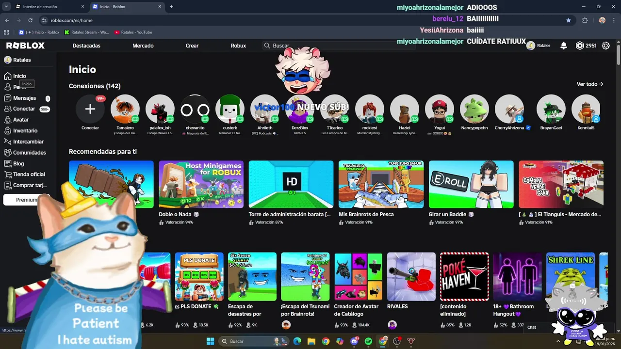This screenshot has height=349, width=621.
Task: Open Tamalero's connection avatar
Action: pyautogui.click(x=125, y=109)
